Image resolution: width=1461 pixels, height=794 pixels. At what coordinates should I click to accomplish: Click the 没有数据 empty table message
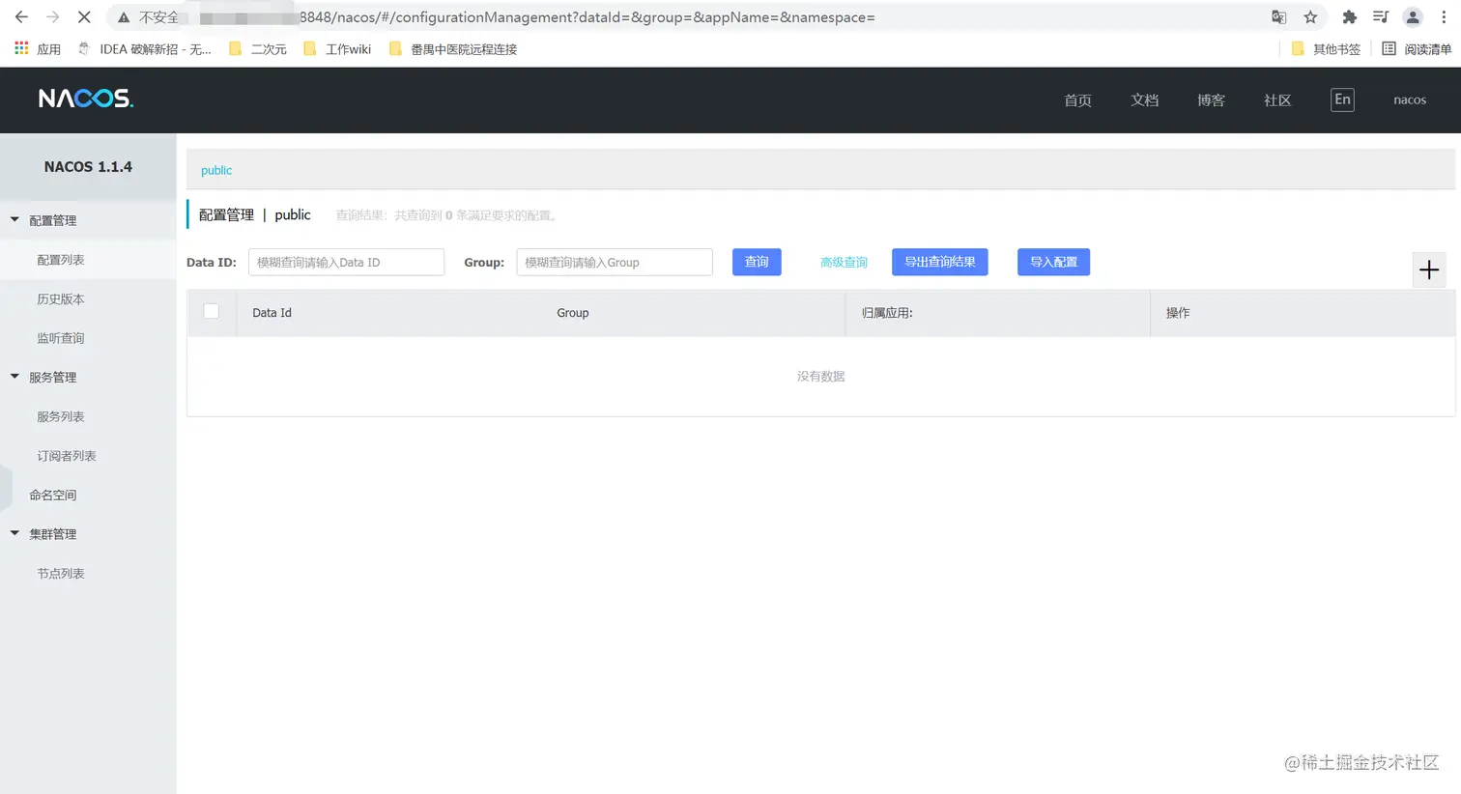[820, 376]
